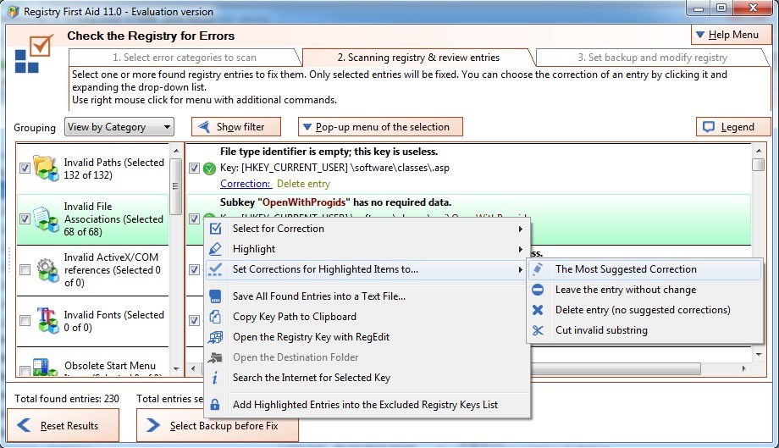Viewport: 779px width, 448px height.
Task: Expand the Highlight submenu arrow
Action: (520, 249)
